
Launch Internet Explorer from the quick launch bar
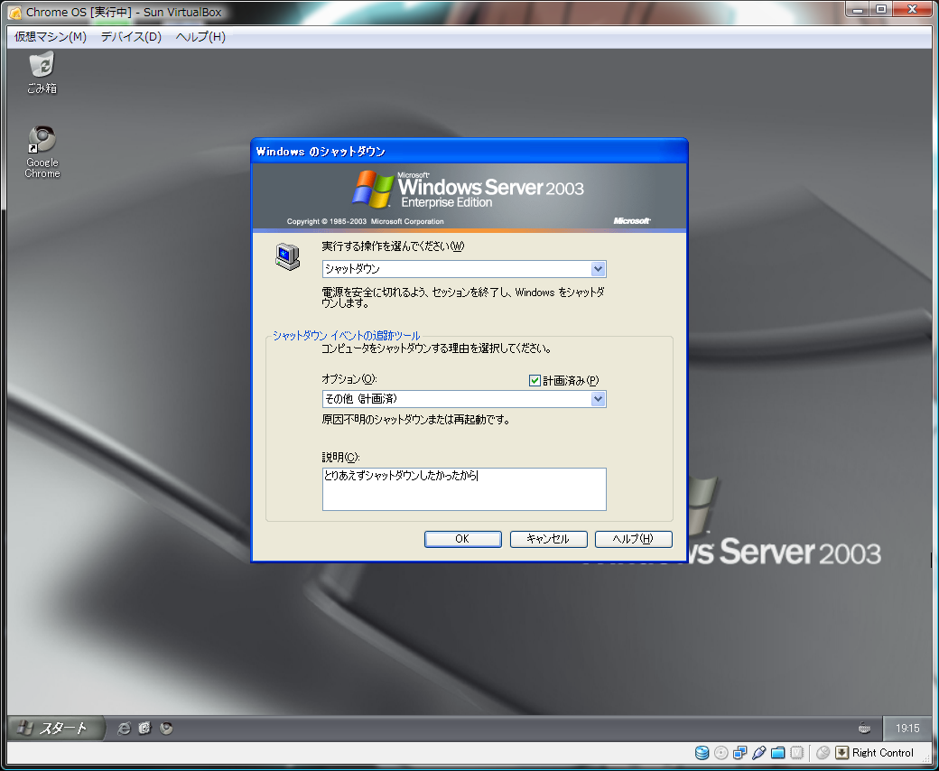[x=124, y=728]
